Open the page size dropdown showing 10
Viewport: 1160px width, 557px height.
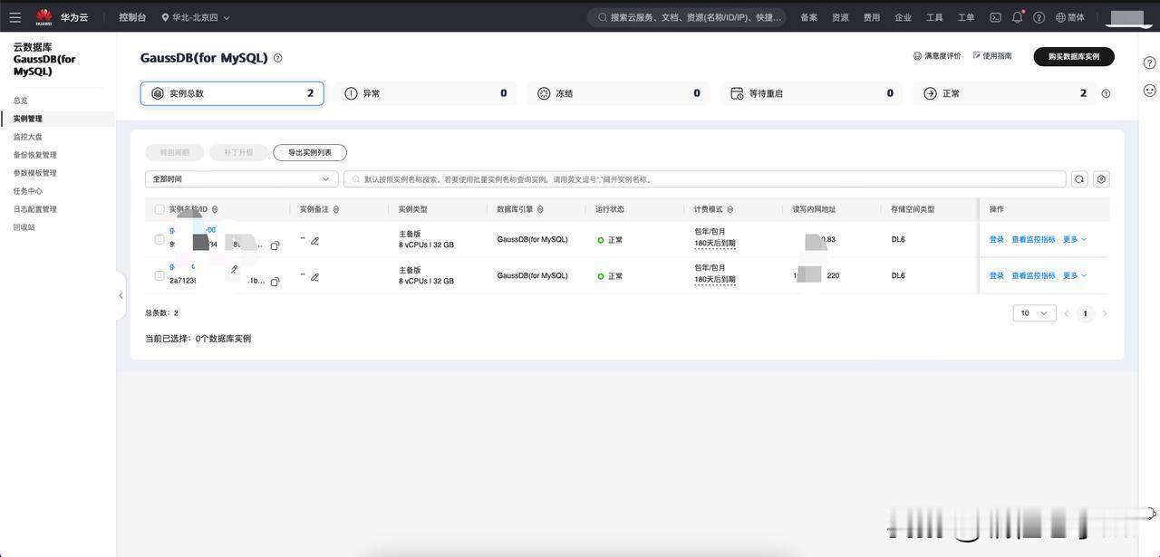click(x=1034, y=313)
